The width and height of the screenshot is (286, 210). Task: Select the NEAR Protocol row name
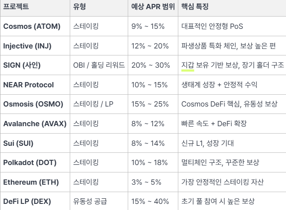28,85
